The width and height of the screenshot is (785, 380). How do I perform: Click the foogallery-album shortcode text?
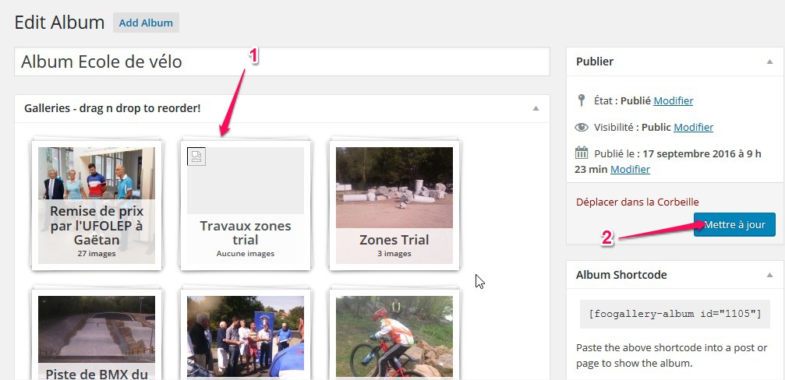click(x=674, y=314)
